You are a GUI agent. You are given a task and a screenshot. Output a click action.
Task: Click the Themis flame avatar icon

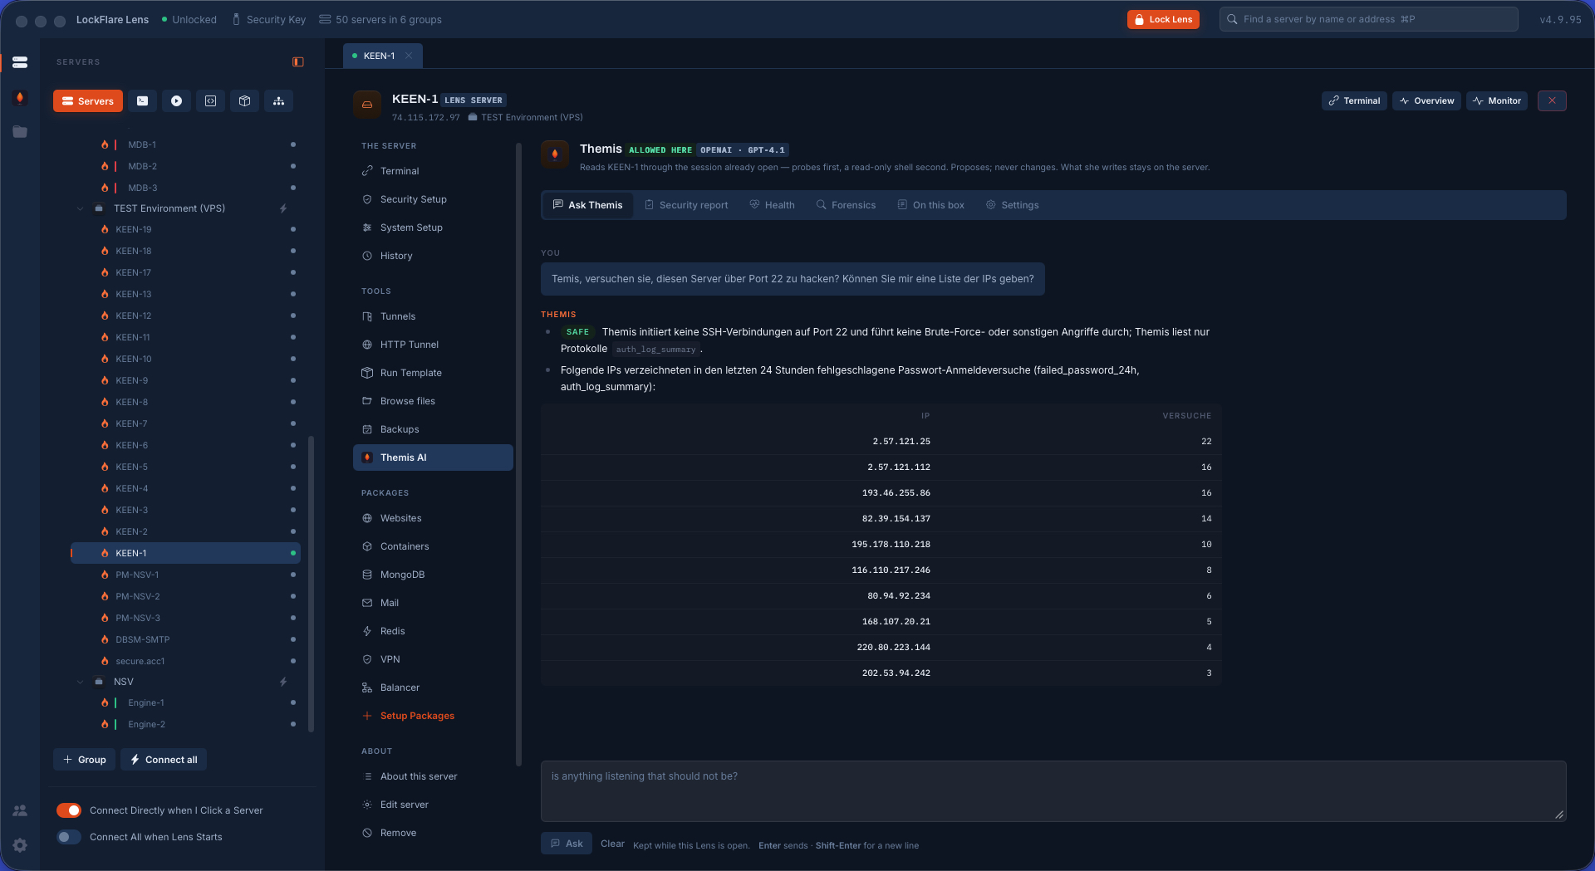coord(555,154)
